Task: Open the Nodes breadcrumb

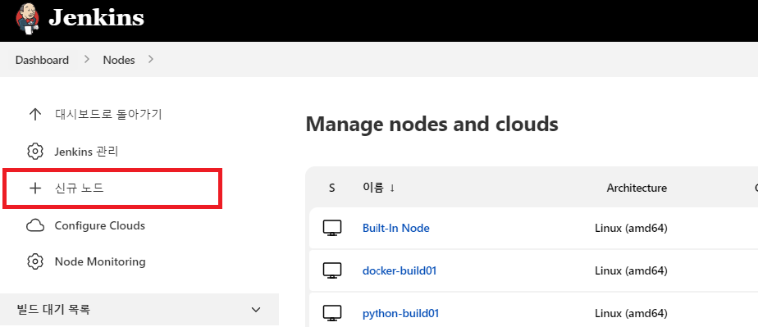Action: coord(119,60)
